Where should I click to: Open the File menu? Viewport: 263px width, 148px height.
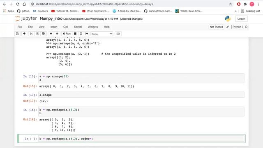[20, 27]
